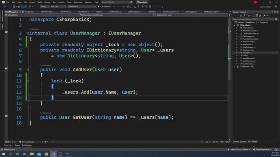The height and width of the screenshot is (157, 280).
Task: Click Collapse All icon in Solution Explorer
Action: (x=257, y=16)
